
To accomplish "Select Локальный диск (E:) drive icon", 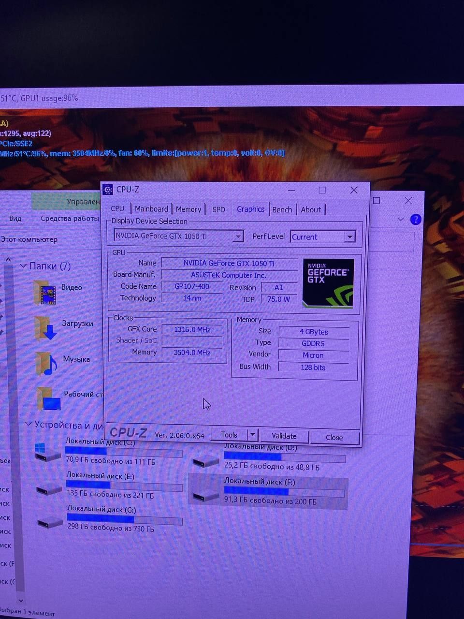I will coord(49,488).
